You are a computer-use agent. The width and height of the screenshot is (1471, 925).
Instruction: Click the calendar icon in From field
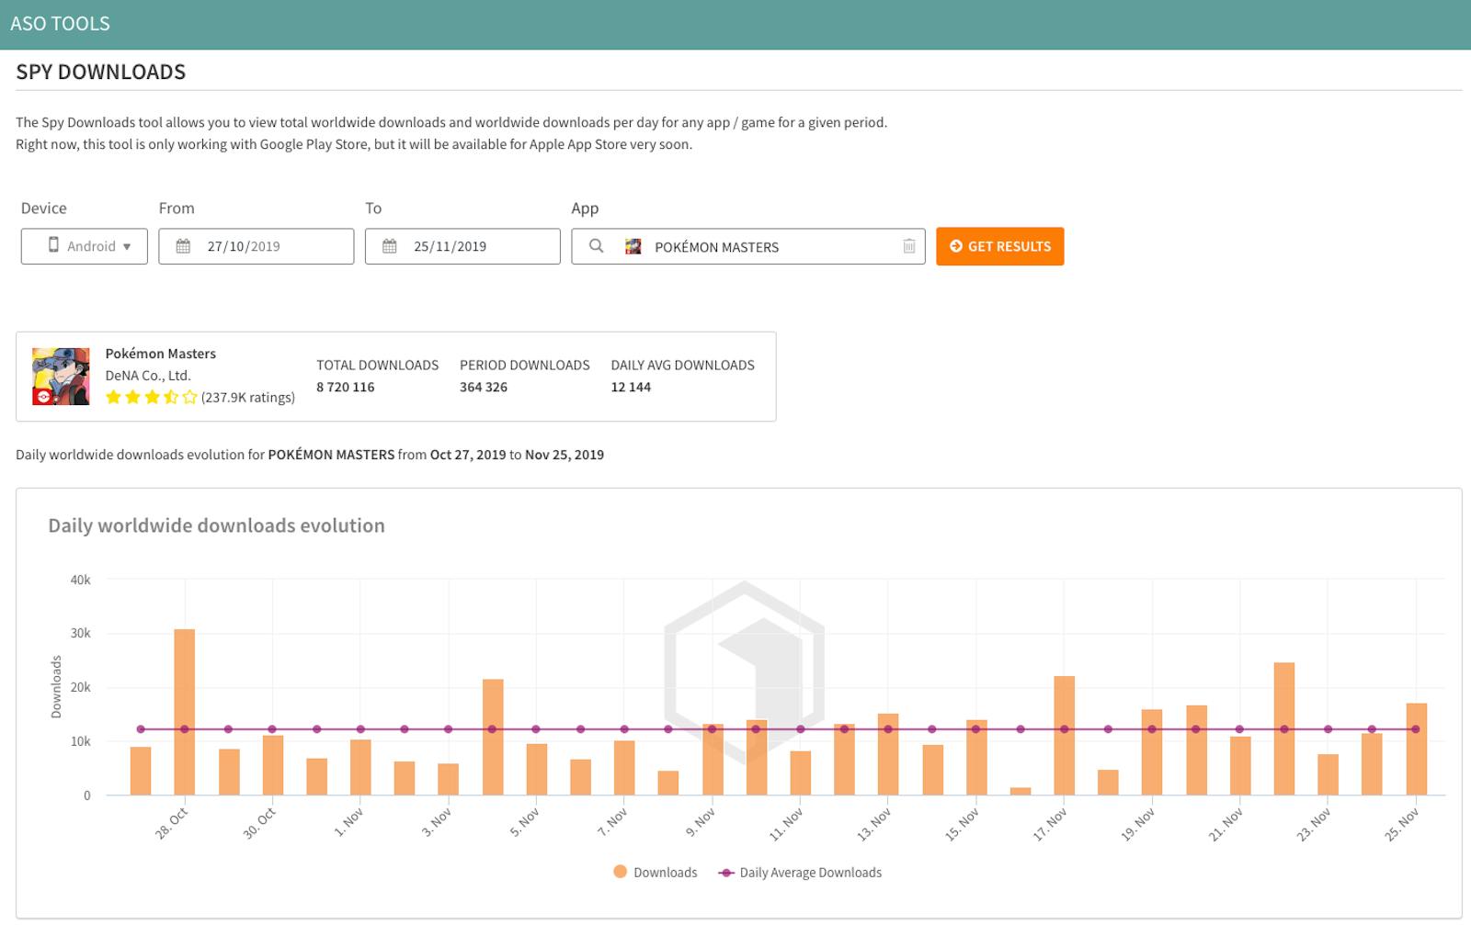pyautogui.click(x=183, y=246)
